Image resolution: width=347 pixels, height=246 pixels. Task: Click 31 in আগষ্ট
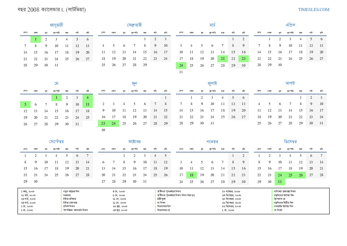[321, 123]
